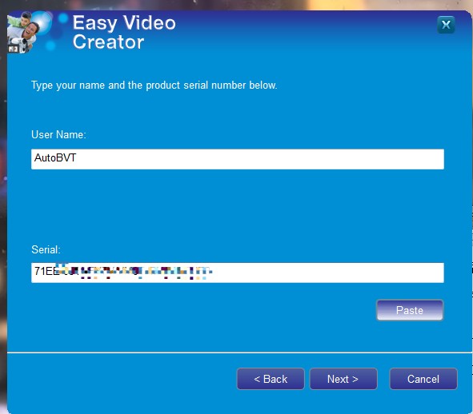Image resolution: width=473 pixels, height=414 pixels.
Task: Click the 'Type your name and the product serial number below.' text
Action: [154, 86]
